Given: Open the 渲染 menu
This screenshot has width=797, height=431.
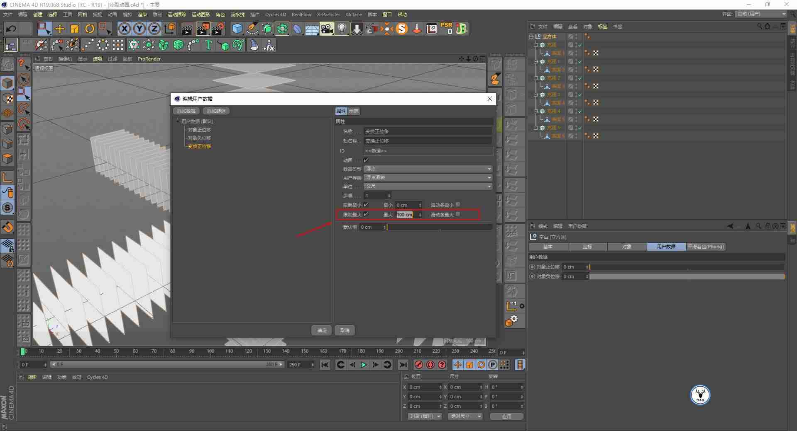Looking at the screenshot, I should coord(142,15).
